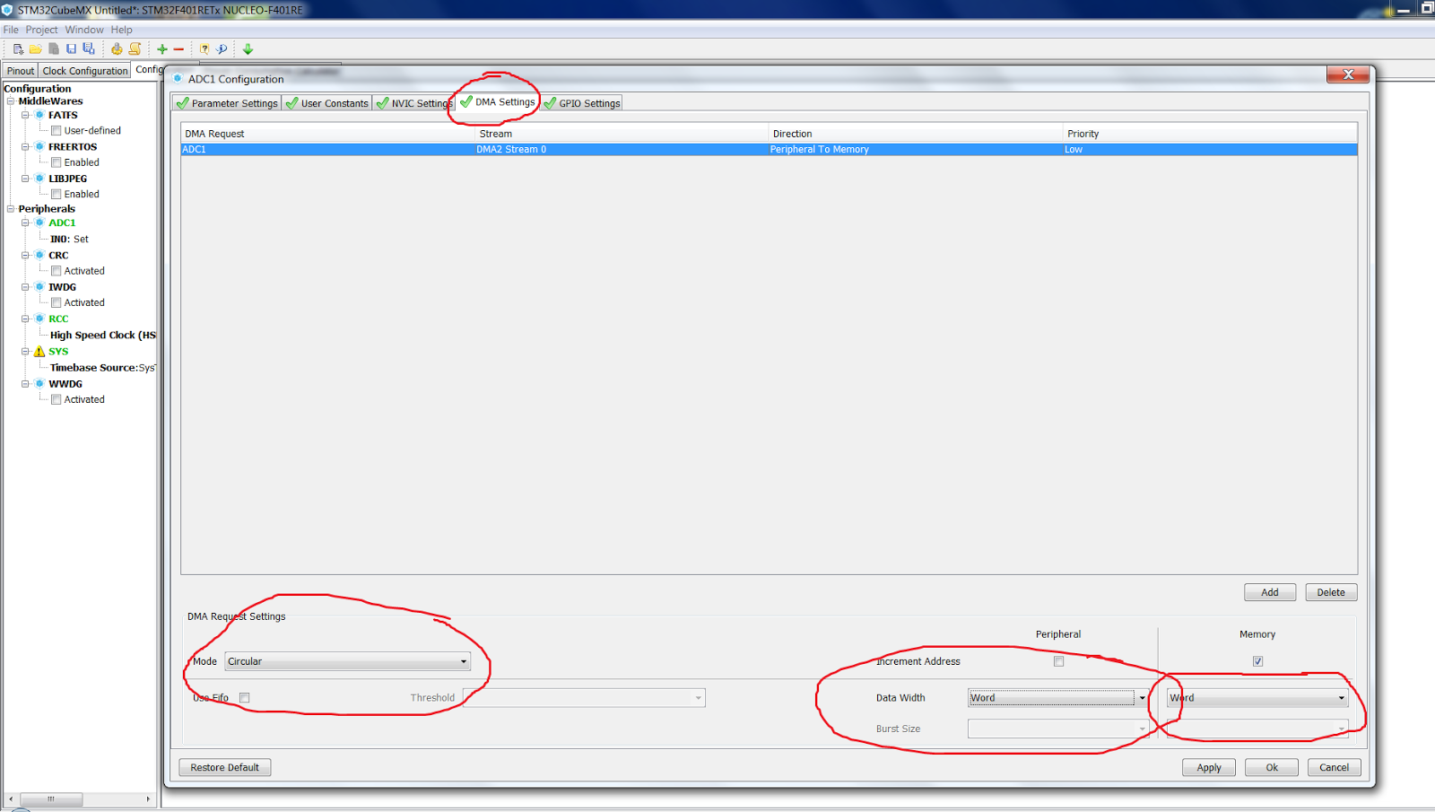This screenshot has width=1435, height=812.
Task: Click the Ok button
Action: [x=1272, y=767]
